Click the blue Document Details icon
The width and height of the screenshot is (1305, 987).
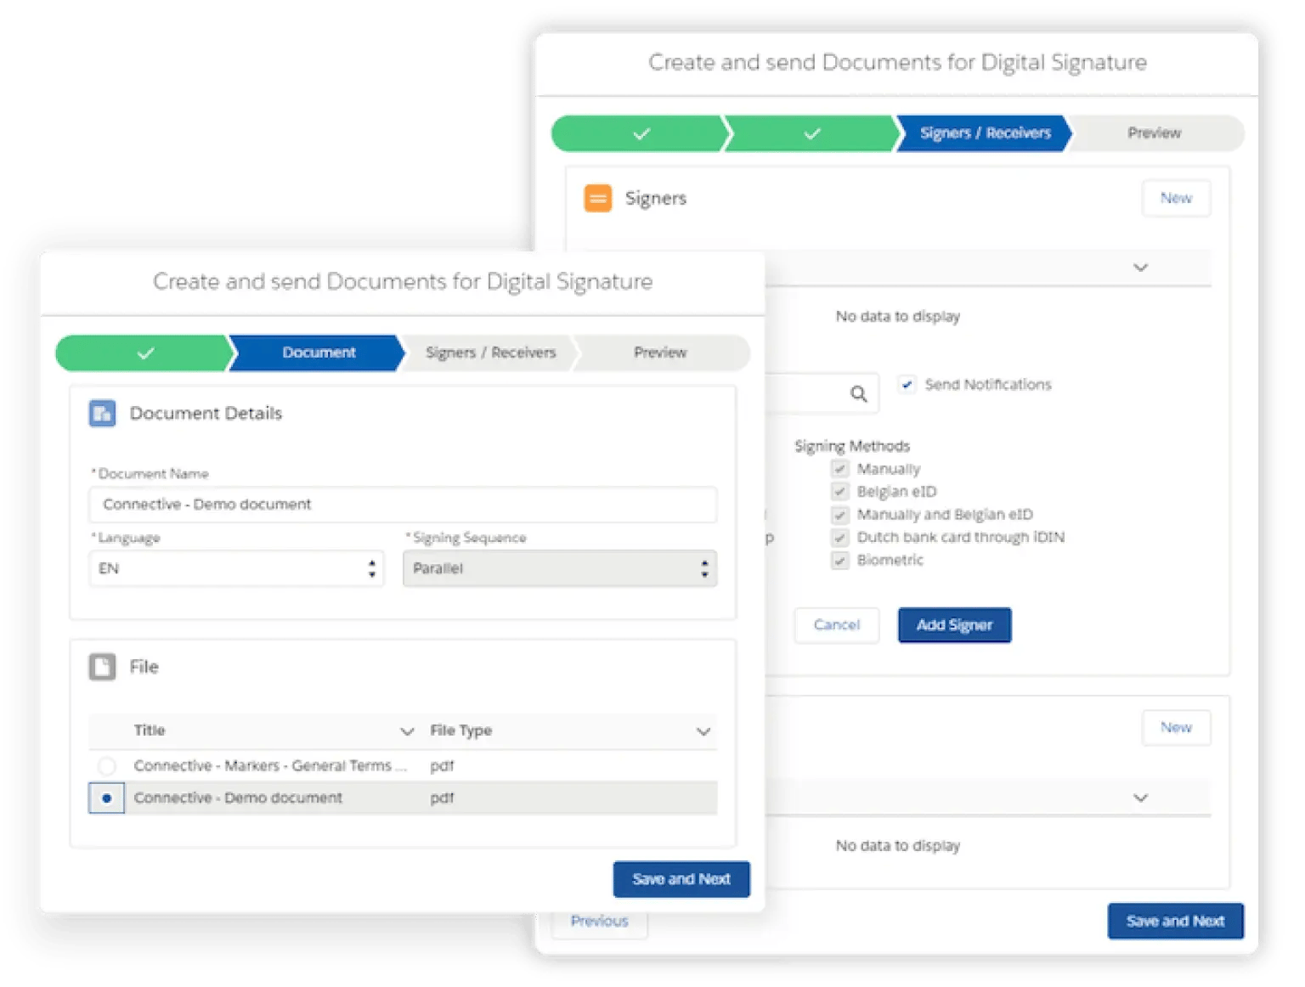tap(102, 414)
